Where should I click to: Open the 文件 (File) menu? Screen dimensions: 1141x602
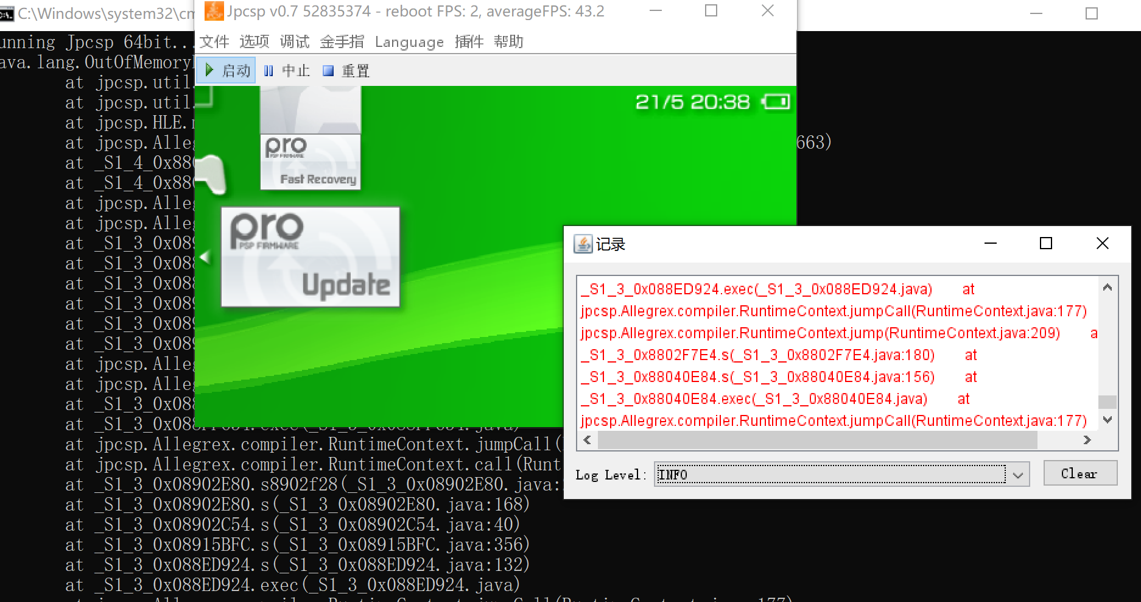click(214, 41)
